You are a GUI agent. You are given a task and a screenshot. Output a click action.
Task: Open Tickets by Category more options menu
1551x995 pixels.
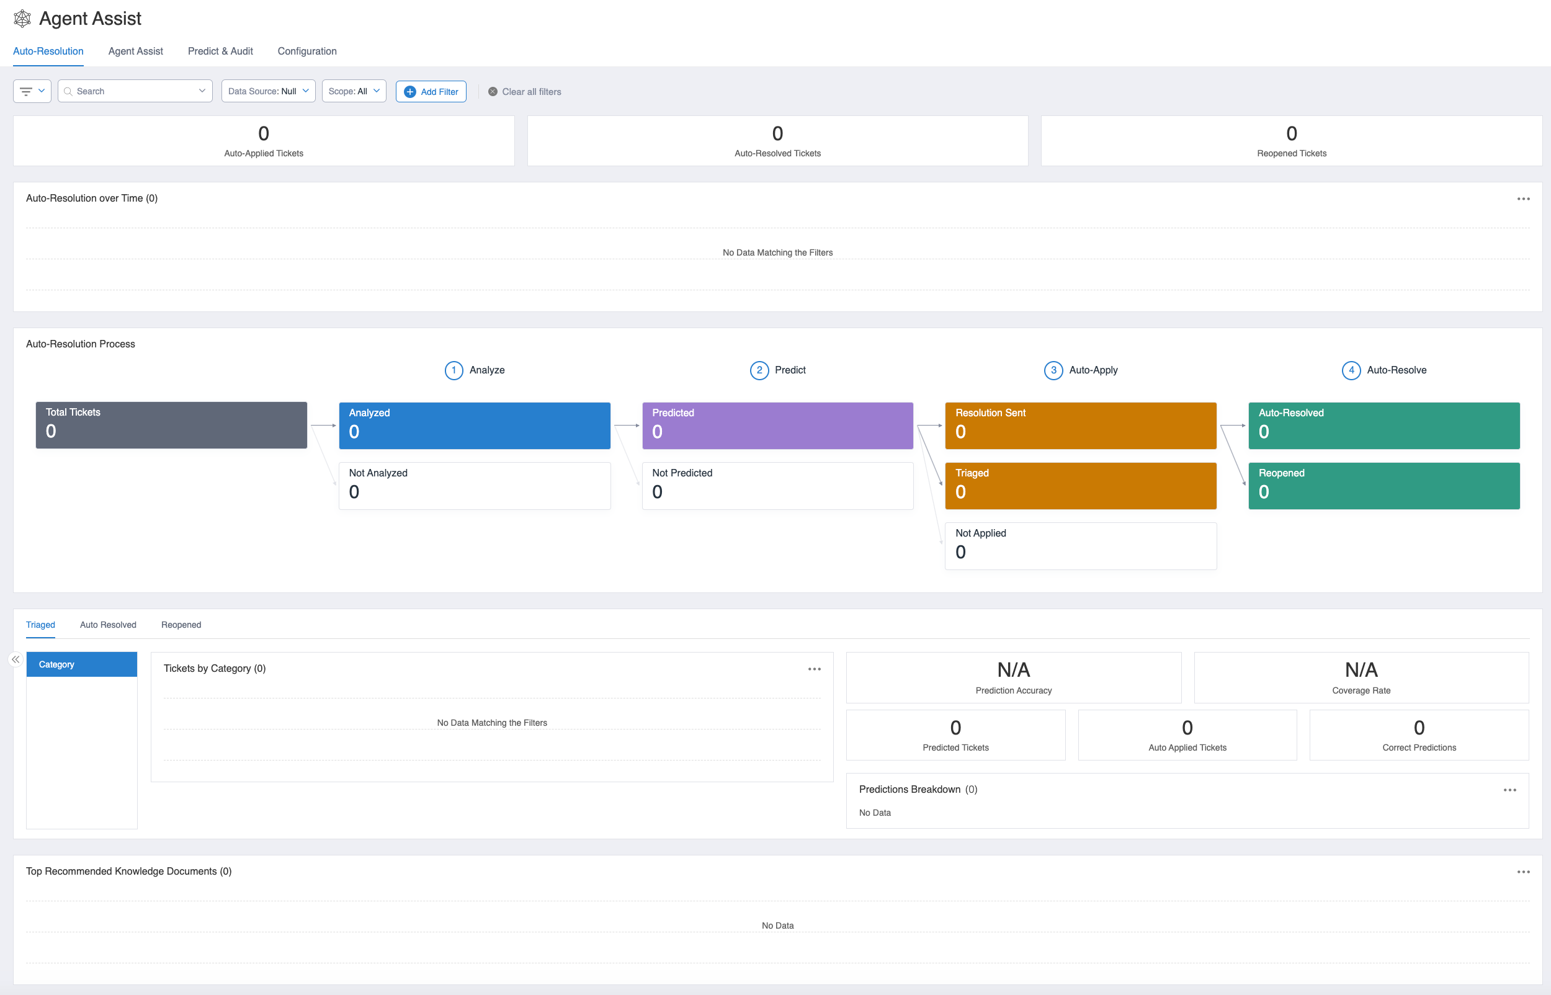814,669
